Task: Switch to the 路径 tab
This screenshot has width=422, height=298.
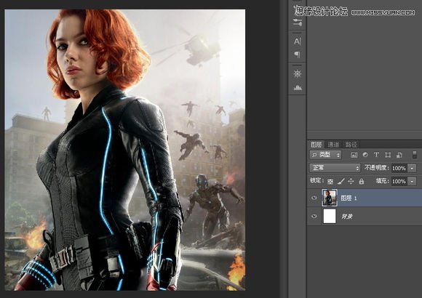Action: [351, 145]
